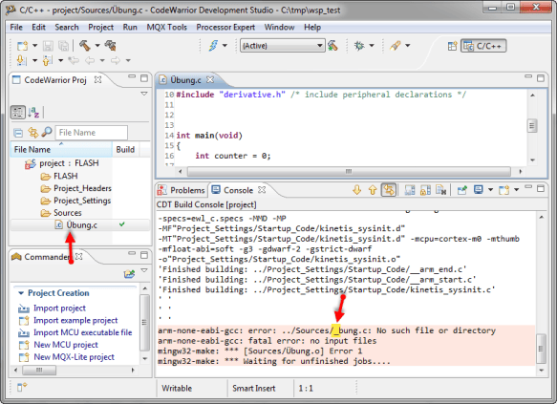Click the New MQX-Lite project link
The height and width of the screenshot is (404, 557).
coord(74,357)
